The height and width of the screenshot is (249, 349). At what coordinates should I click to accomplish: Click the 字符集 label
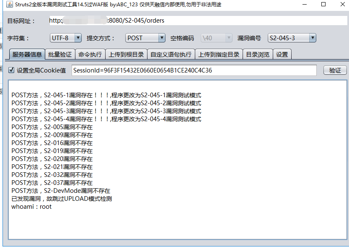18,38
